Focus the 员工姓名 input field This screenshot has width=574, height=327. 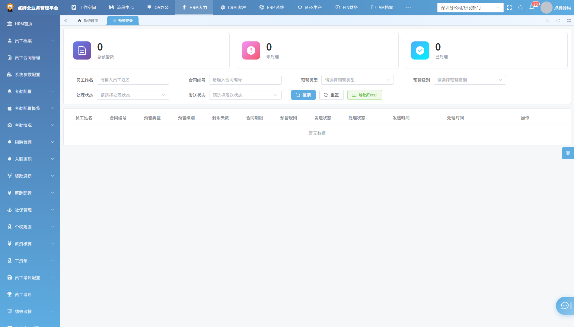(x=133, y=80)
